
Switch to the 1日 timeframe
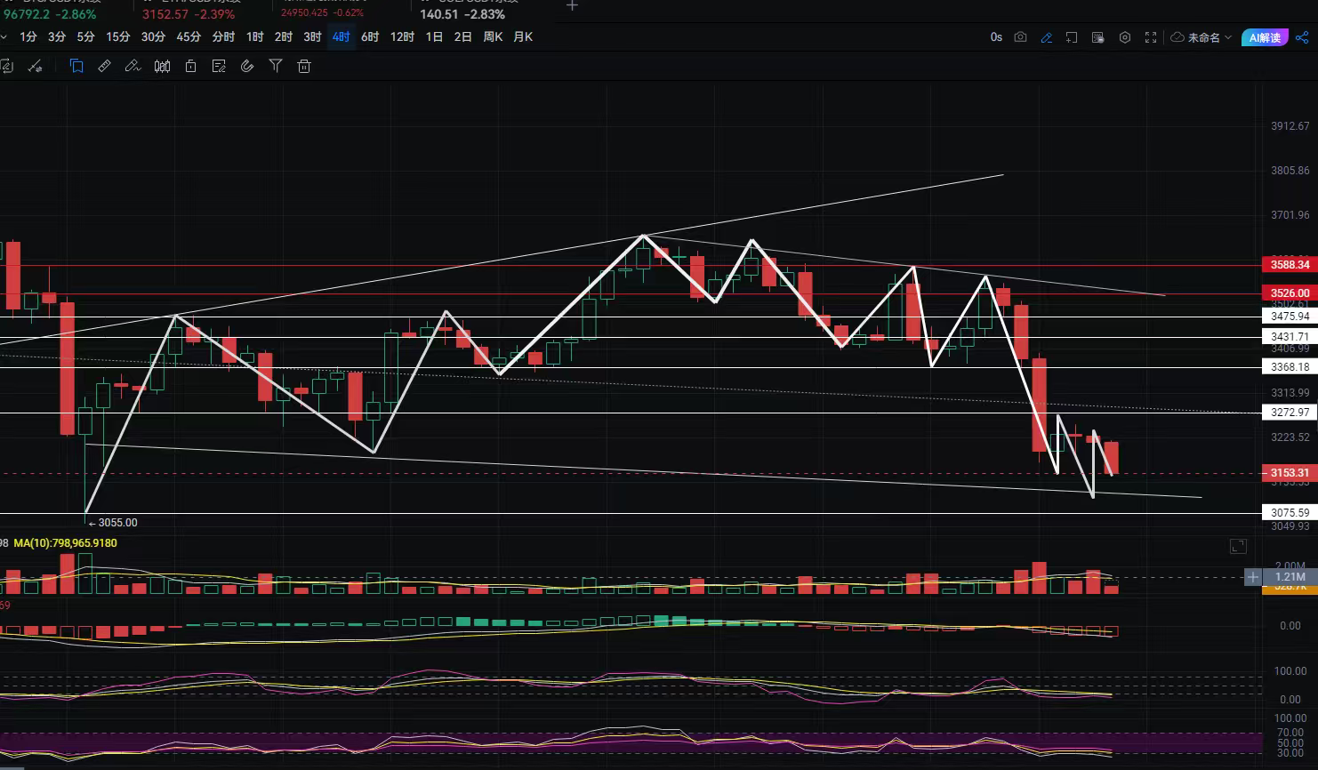(434, 36)
